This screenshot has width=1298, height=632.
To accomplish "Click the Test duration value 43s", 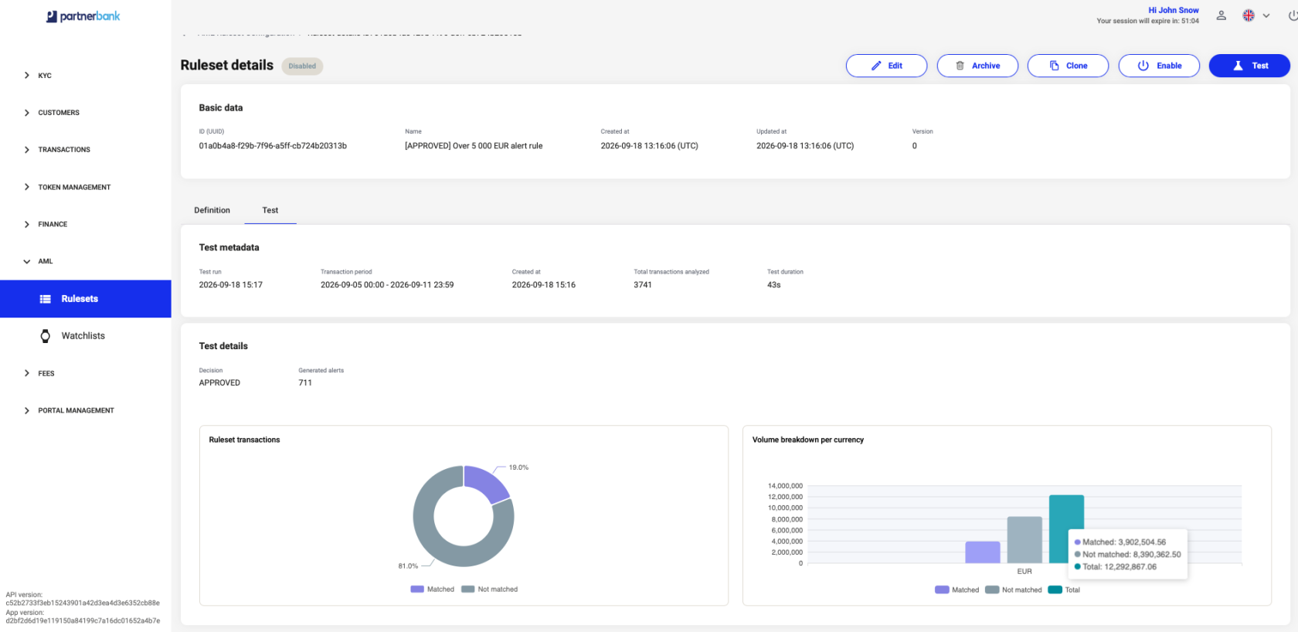I will click(x=774, y=285).
